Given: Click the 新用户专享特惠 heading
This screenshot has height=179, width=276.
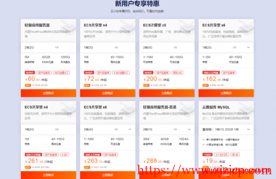Looking at the screenshot, I should [137, 4].
